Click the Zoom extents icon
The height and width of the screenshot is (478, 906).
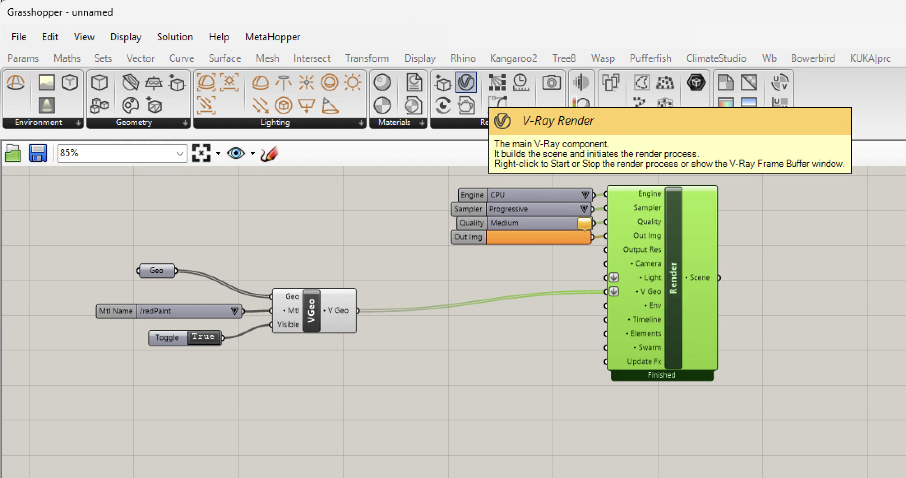click(x=201, y=153)
